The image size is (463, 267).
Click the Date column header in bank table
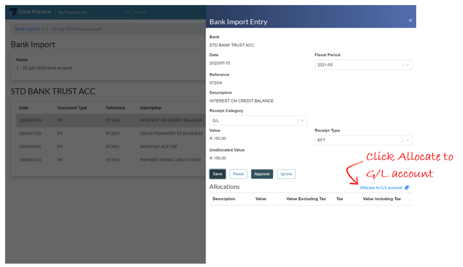pos(24,108)
